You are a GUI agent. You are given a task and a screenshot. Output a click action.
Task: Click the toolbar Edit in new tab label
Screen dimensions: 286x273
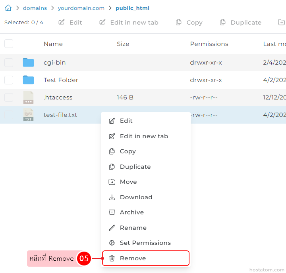click(134, 22)
